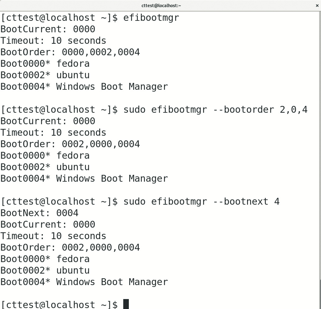This screenshot has width=321, height=309.
Task: Click the first plain efibootmgr command
Action: (x=151, y=18)
